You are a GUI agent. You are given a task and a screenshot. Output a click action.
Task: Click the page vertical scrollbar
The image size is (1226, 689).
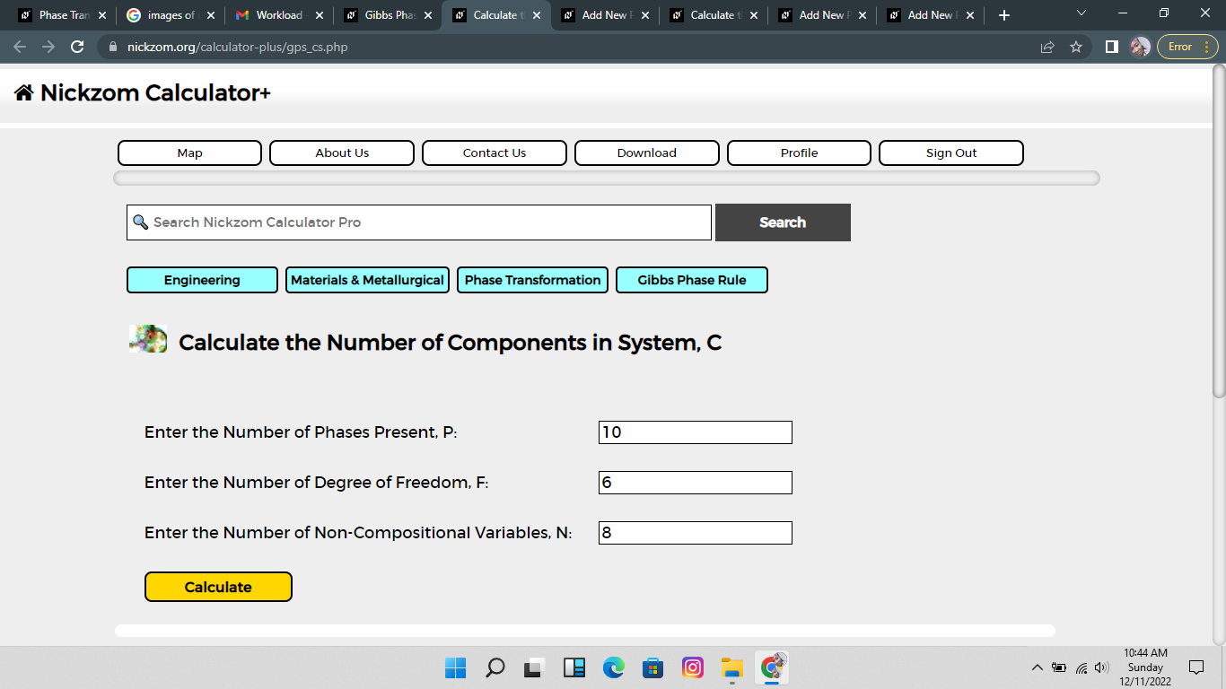1219,231
